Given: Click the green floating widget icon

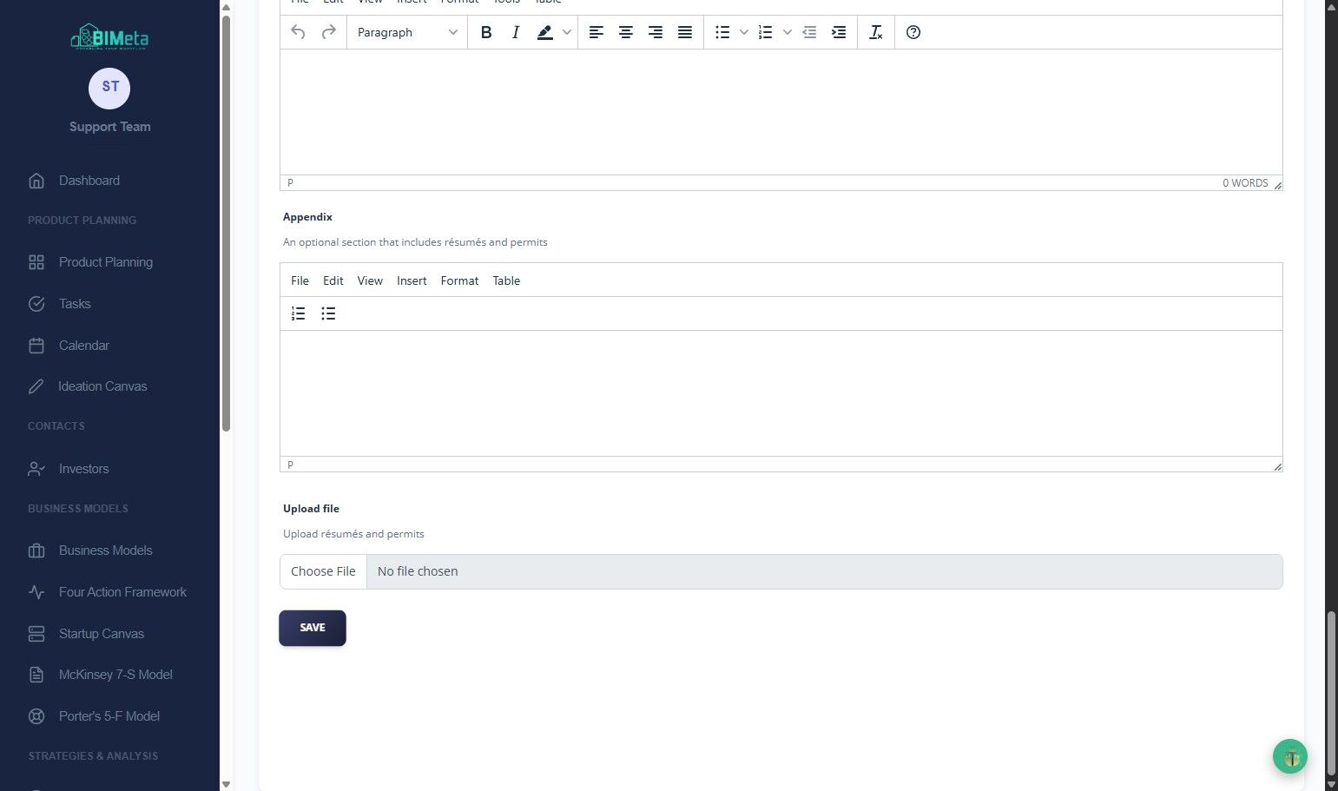Looking at the screenshot, I should click(x=1290, y=756).
